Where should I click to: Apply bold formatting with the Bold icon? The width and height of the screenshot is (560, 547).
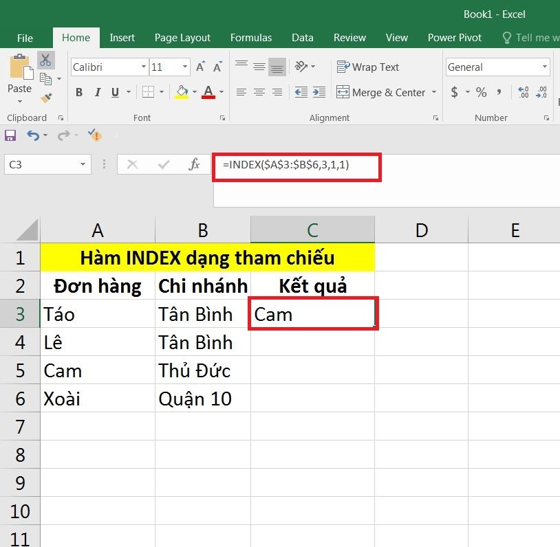[78, 92]
